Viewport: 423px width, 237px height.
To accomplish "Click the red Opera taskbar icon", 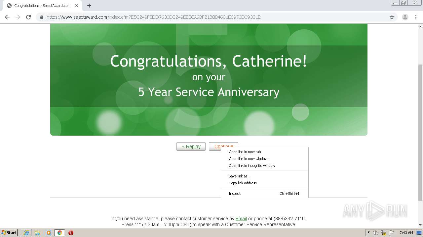I will coord(71,233).
